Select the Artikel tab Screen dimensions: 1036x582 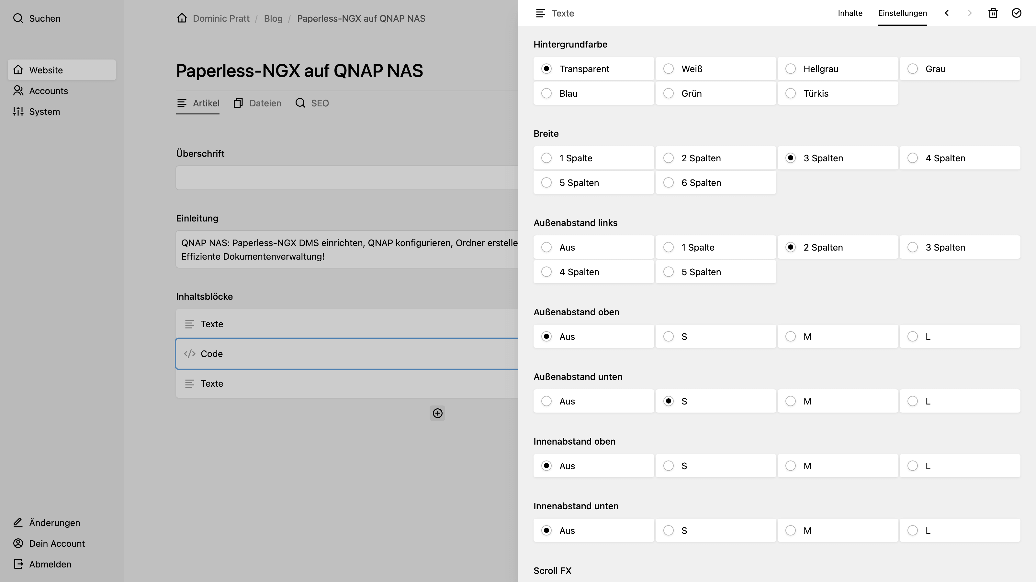[198, 103]
